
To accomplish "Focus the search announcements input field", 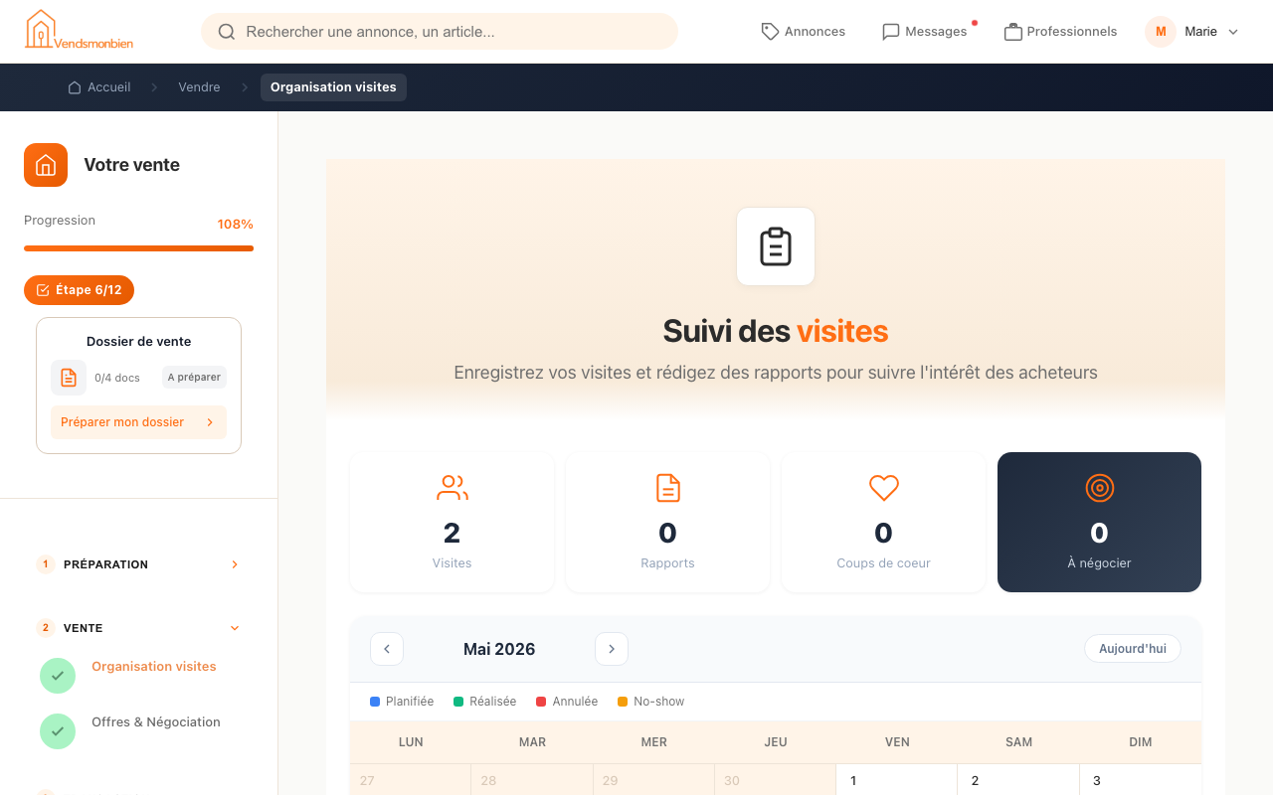I will (440, 32).
